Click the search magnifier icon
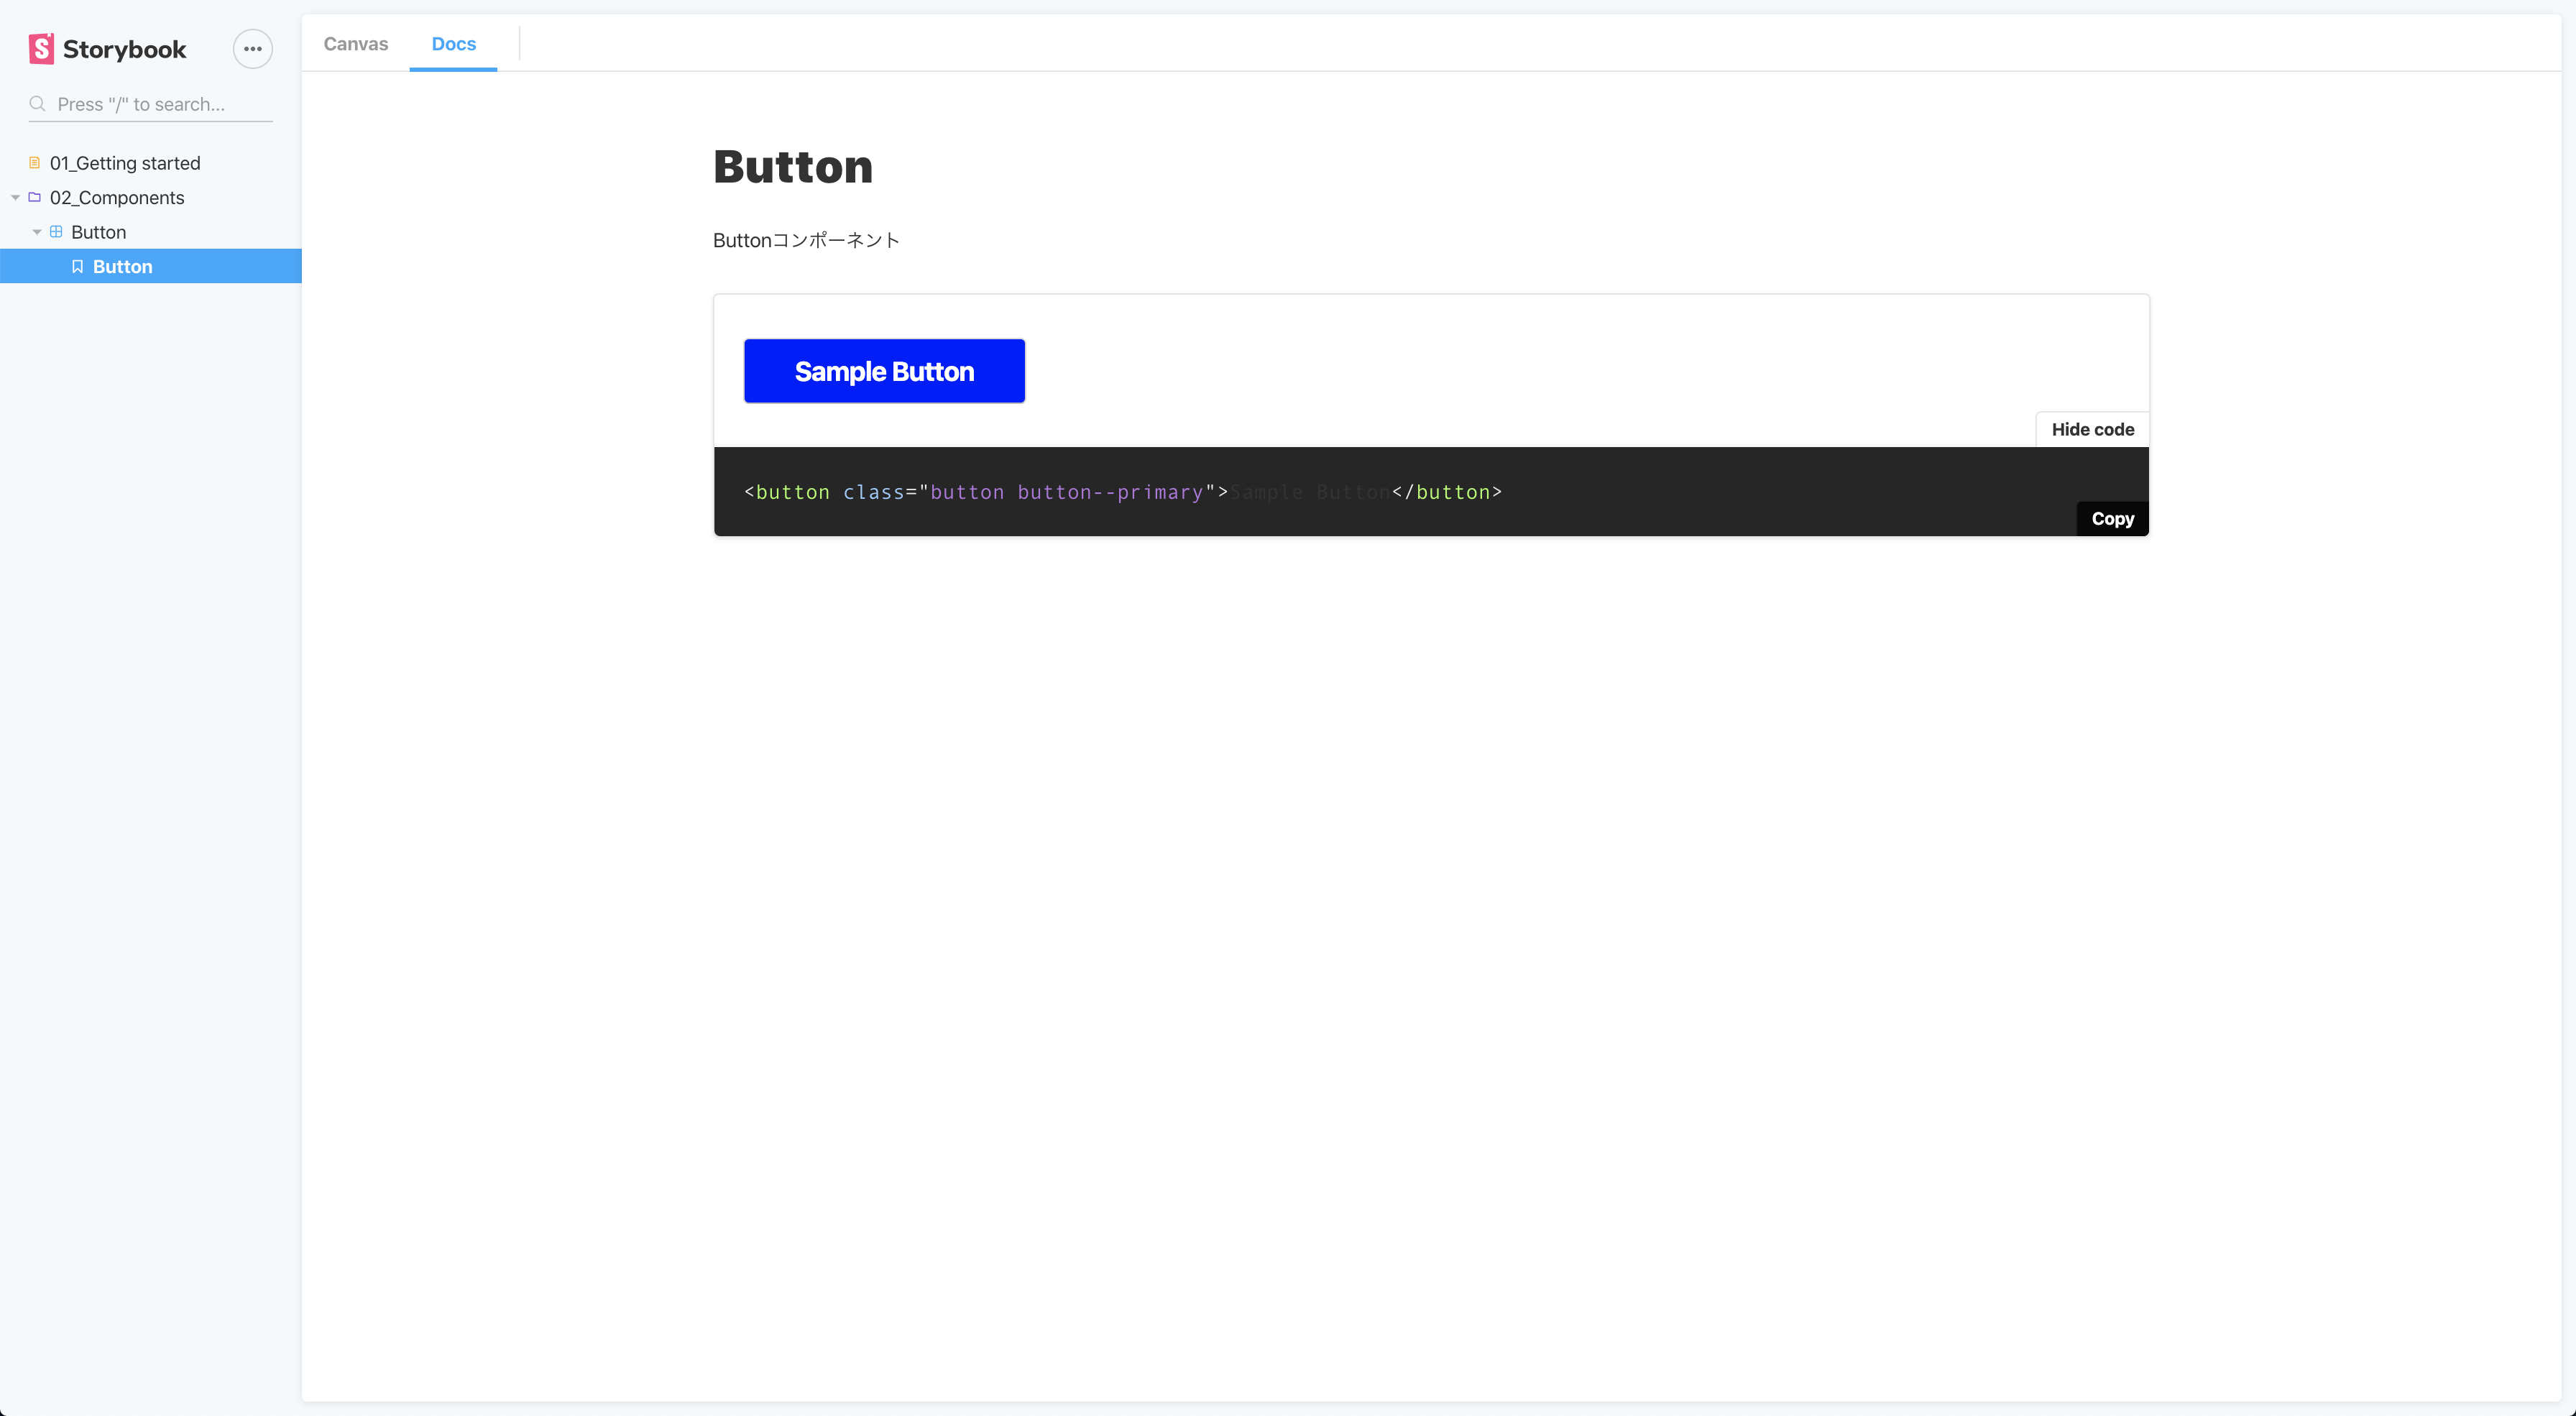Viewport: 2576px width, 1416px height. 38,104
